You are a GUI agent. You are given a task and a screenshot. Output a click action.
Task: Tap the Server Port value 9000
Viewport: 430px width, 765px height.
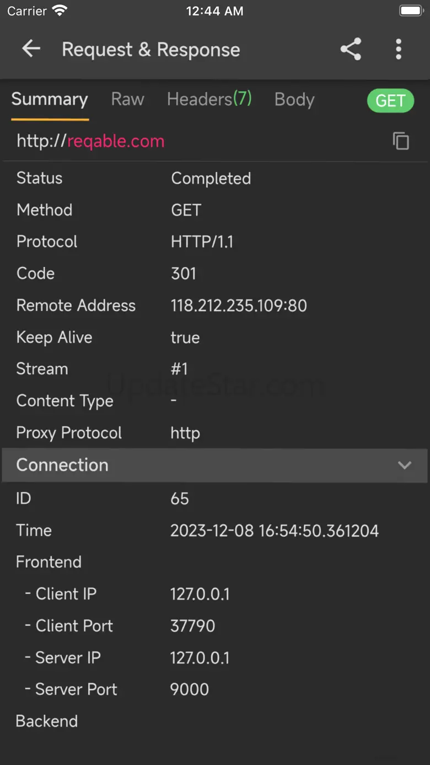coord(190,689)
